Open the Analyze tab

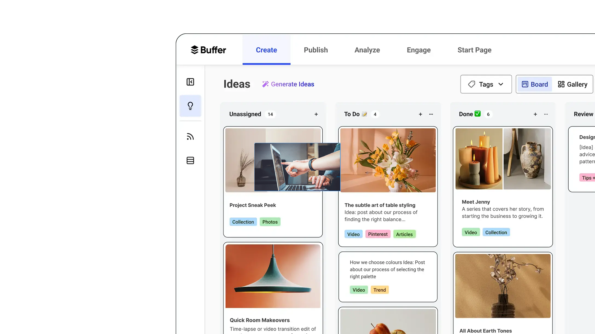(x=367, y=50)
